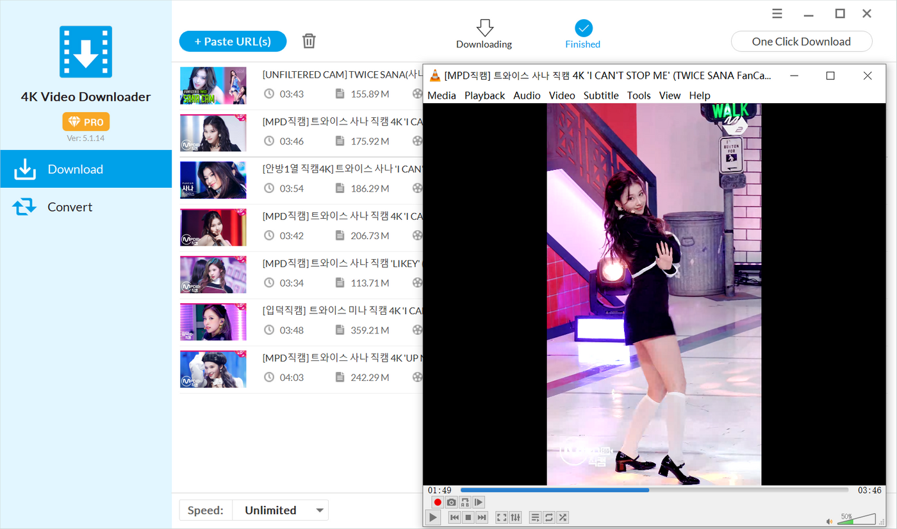Click the 4K Video Downloader logo
The height and width of the screenshot is (529, 897).
pyautogui.click(x=86, y=52)
